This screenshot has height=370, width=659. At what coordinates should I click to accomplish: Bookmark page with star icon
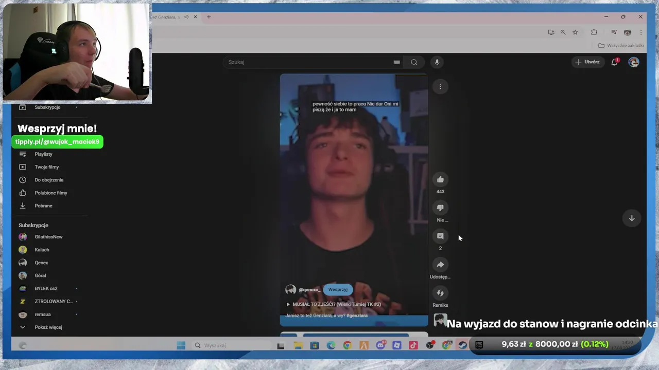(x=575, y=32)
